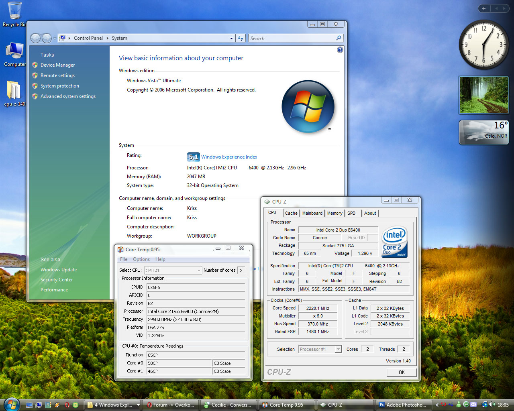
Task: Open the Recycle Bin desktop icon
Action: click(x=14, y=14)
